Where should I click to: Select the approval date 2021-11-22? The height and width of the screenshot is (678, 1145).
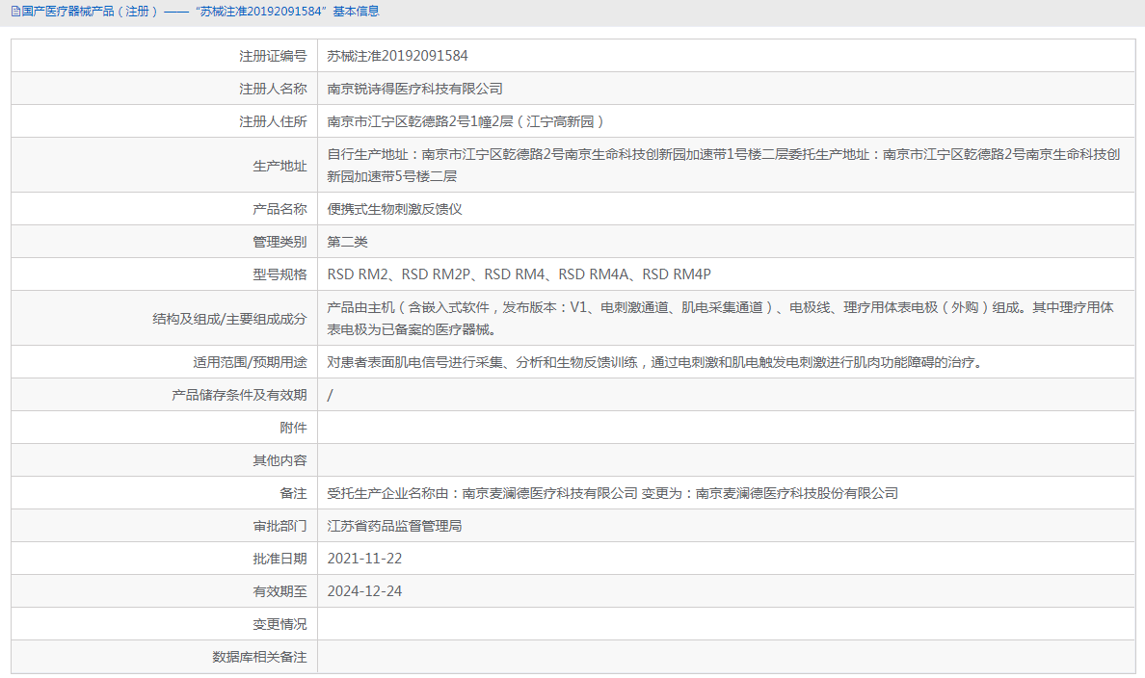click(x=364, y=558)
